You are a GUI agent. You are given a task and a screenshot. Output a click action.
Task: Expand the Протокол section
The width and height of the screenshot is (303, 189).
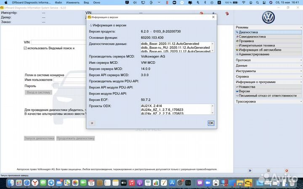pos(268,60)
